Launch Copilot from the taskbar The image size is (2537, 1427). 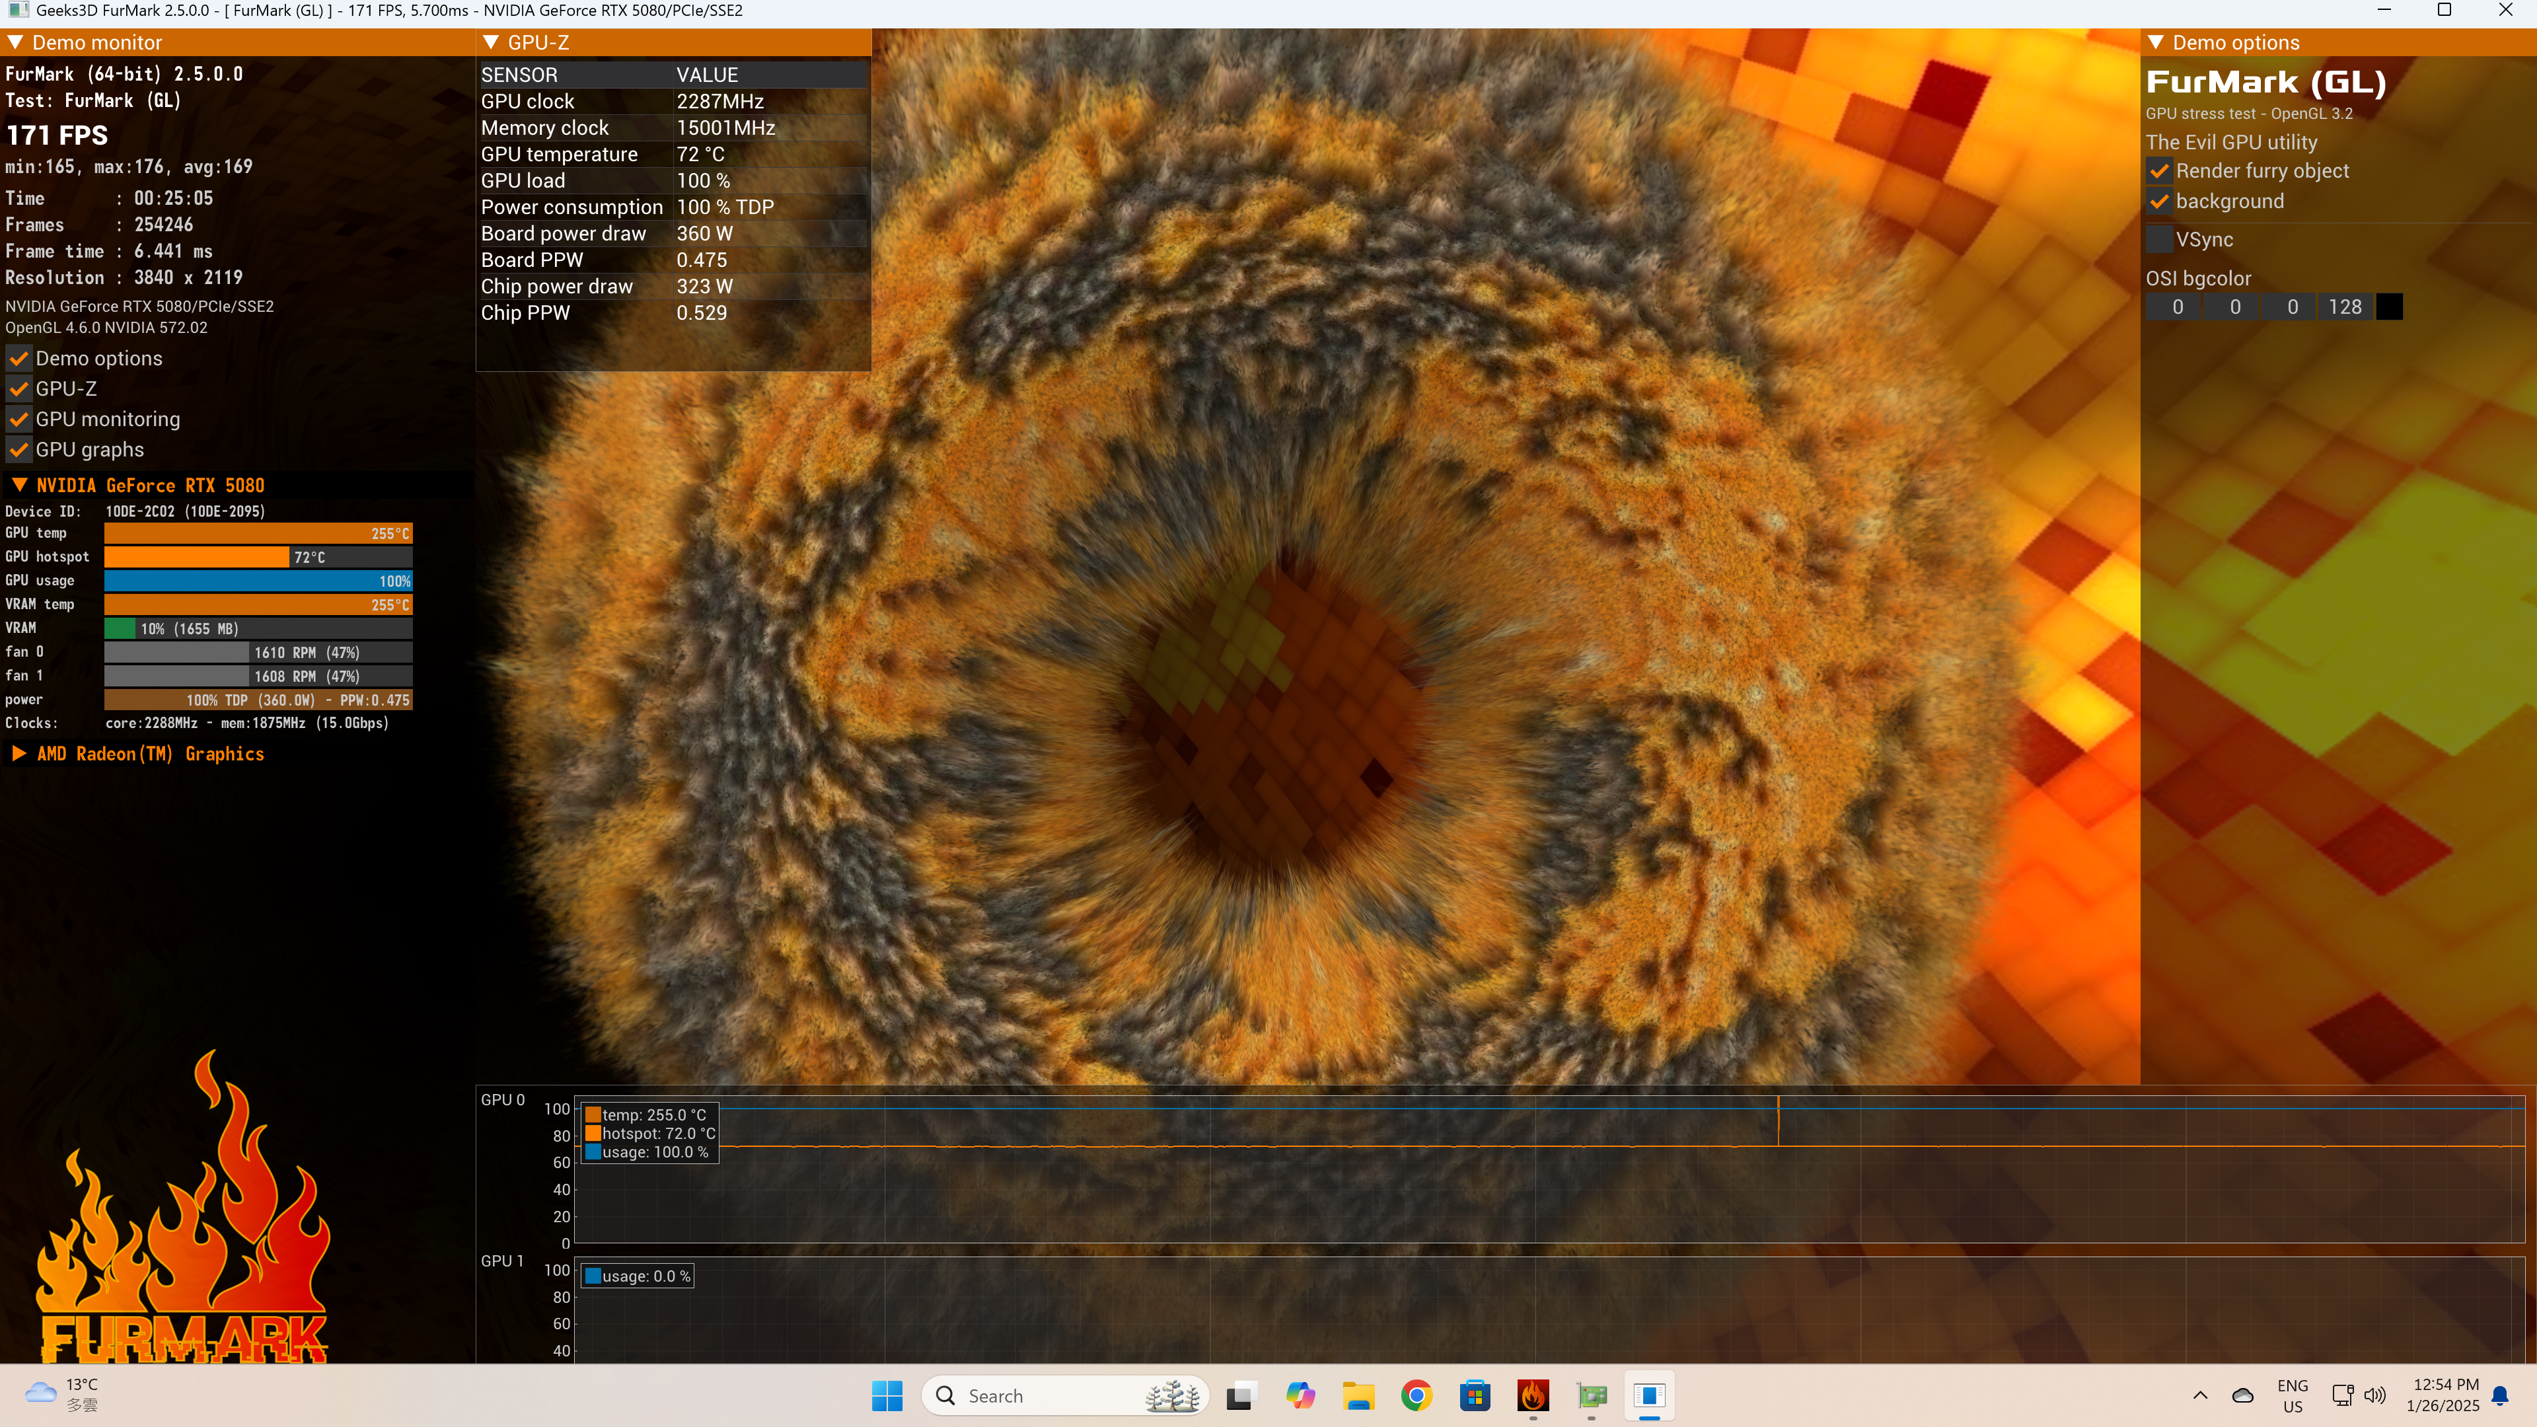[x=1300, y=1395]
